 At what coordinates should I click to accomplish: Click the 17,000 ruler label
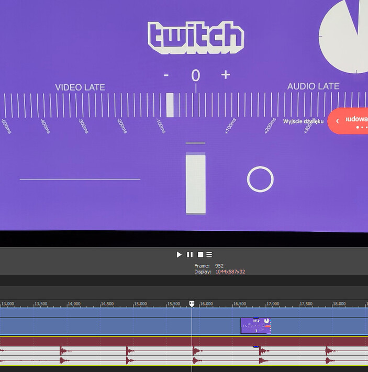coord(273,303)
